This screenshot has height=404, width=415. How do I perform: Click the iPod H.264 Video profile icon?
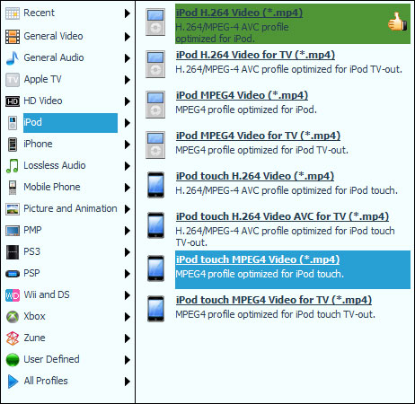pos(155,22)
